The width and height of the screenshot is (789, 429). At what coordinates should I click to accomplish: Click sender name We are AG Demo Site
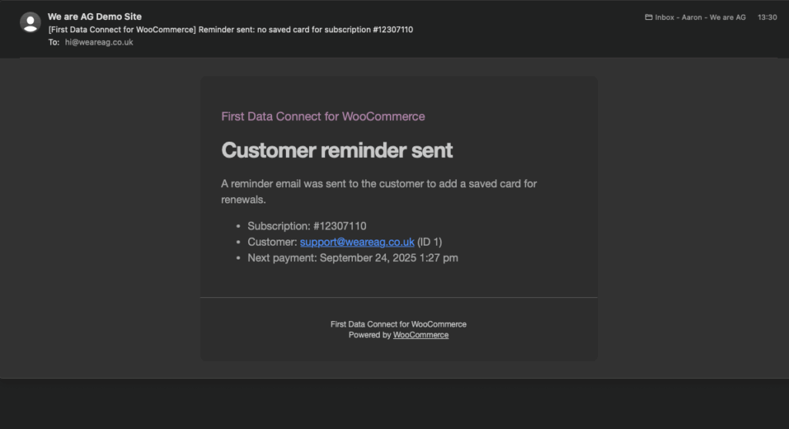tap(95, 16)
